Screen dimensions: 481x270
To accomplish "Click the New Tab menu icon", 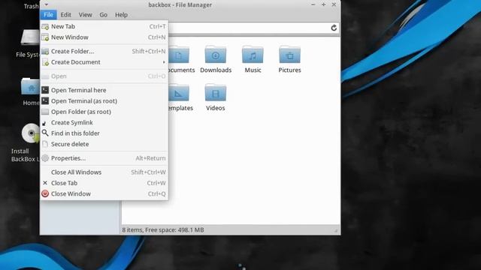I will (x=45, y=27).
